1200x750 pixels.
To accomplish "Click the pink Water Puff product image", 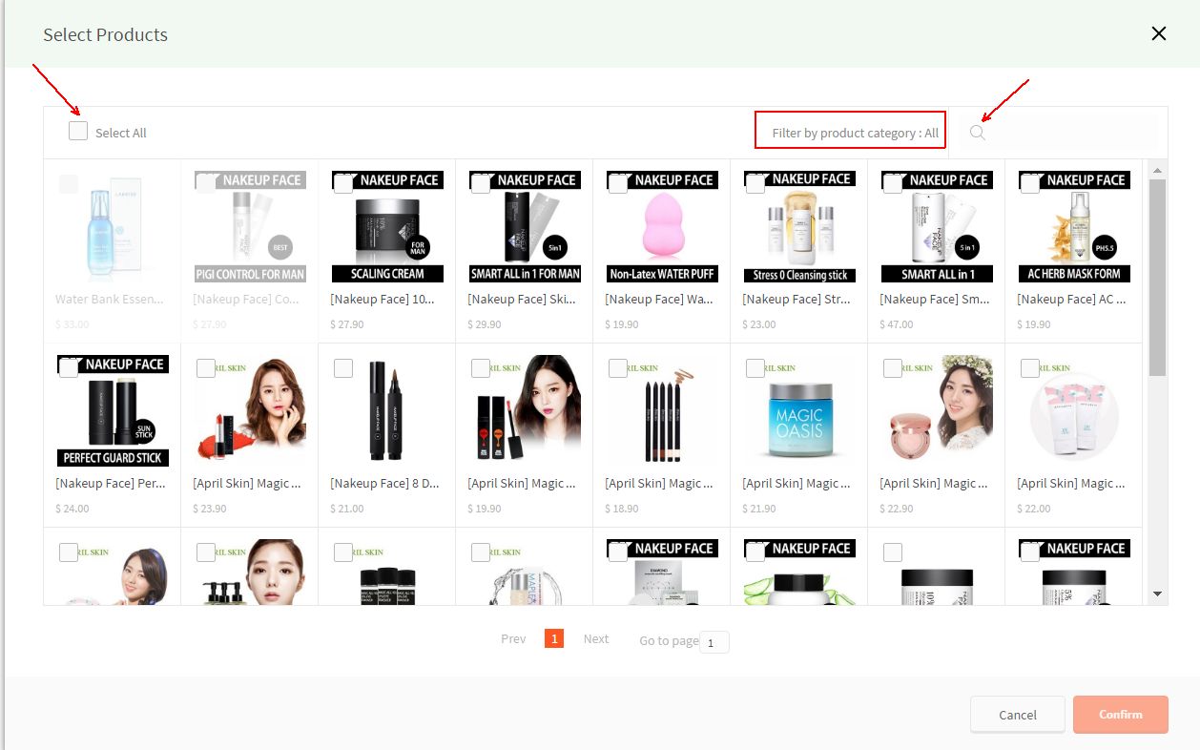I will pos(662,227).
